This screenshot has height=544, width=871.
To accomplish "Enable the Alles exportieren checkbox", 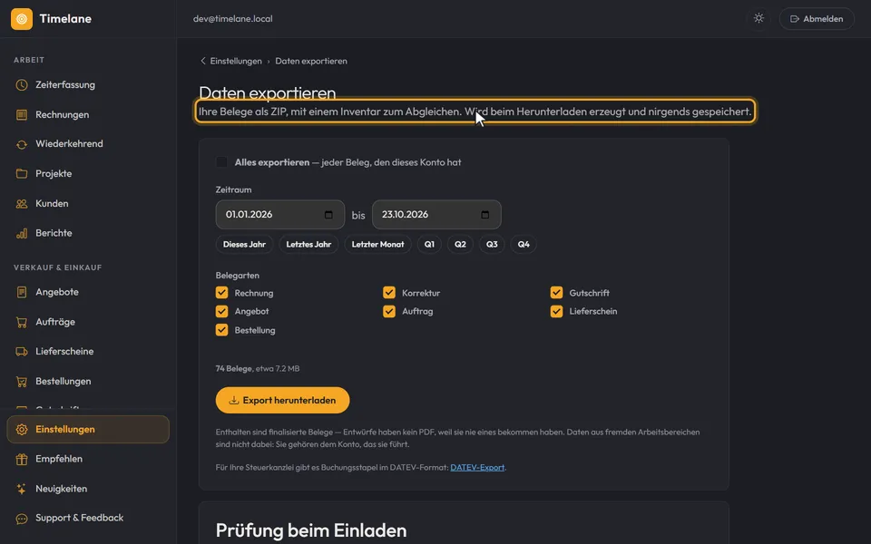I will (221, 162).
